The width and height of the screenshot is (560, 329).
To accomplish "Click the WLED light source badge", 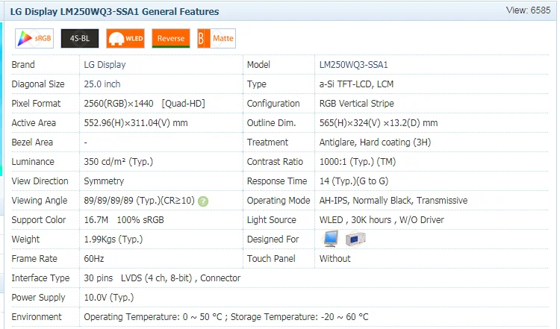I will 125,38.
